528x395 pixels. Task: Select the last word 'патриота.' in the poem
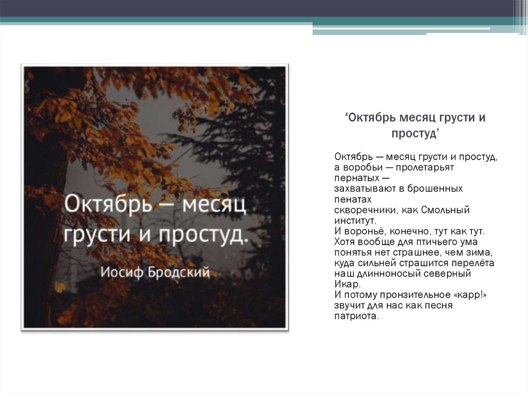(356, 316)
